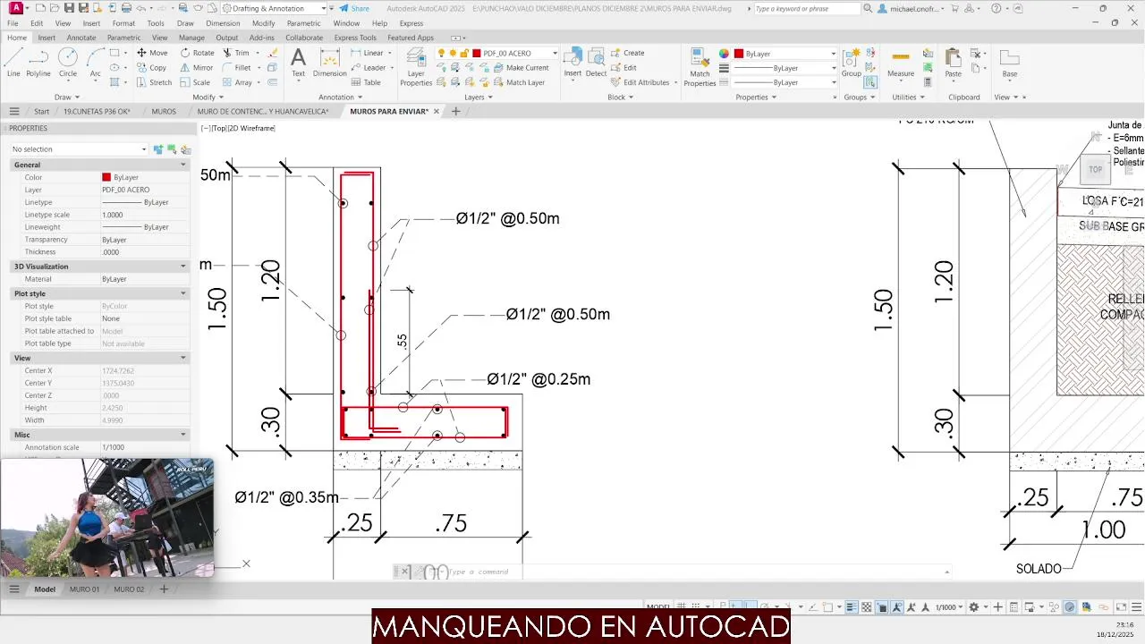
Task: Toggle Group Selection on or off
Action: coord(870,82)
